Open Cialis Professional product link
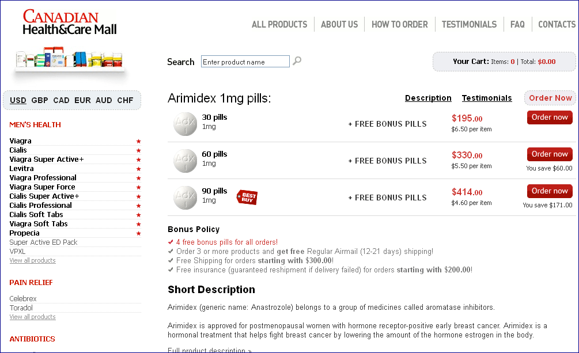The image size is (579, 353). click(40, 206)
